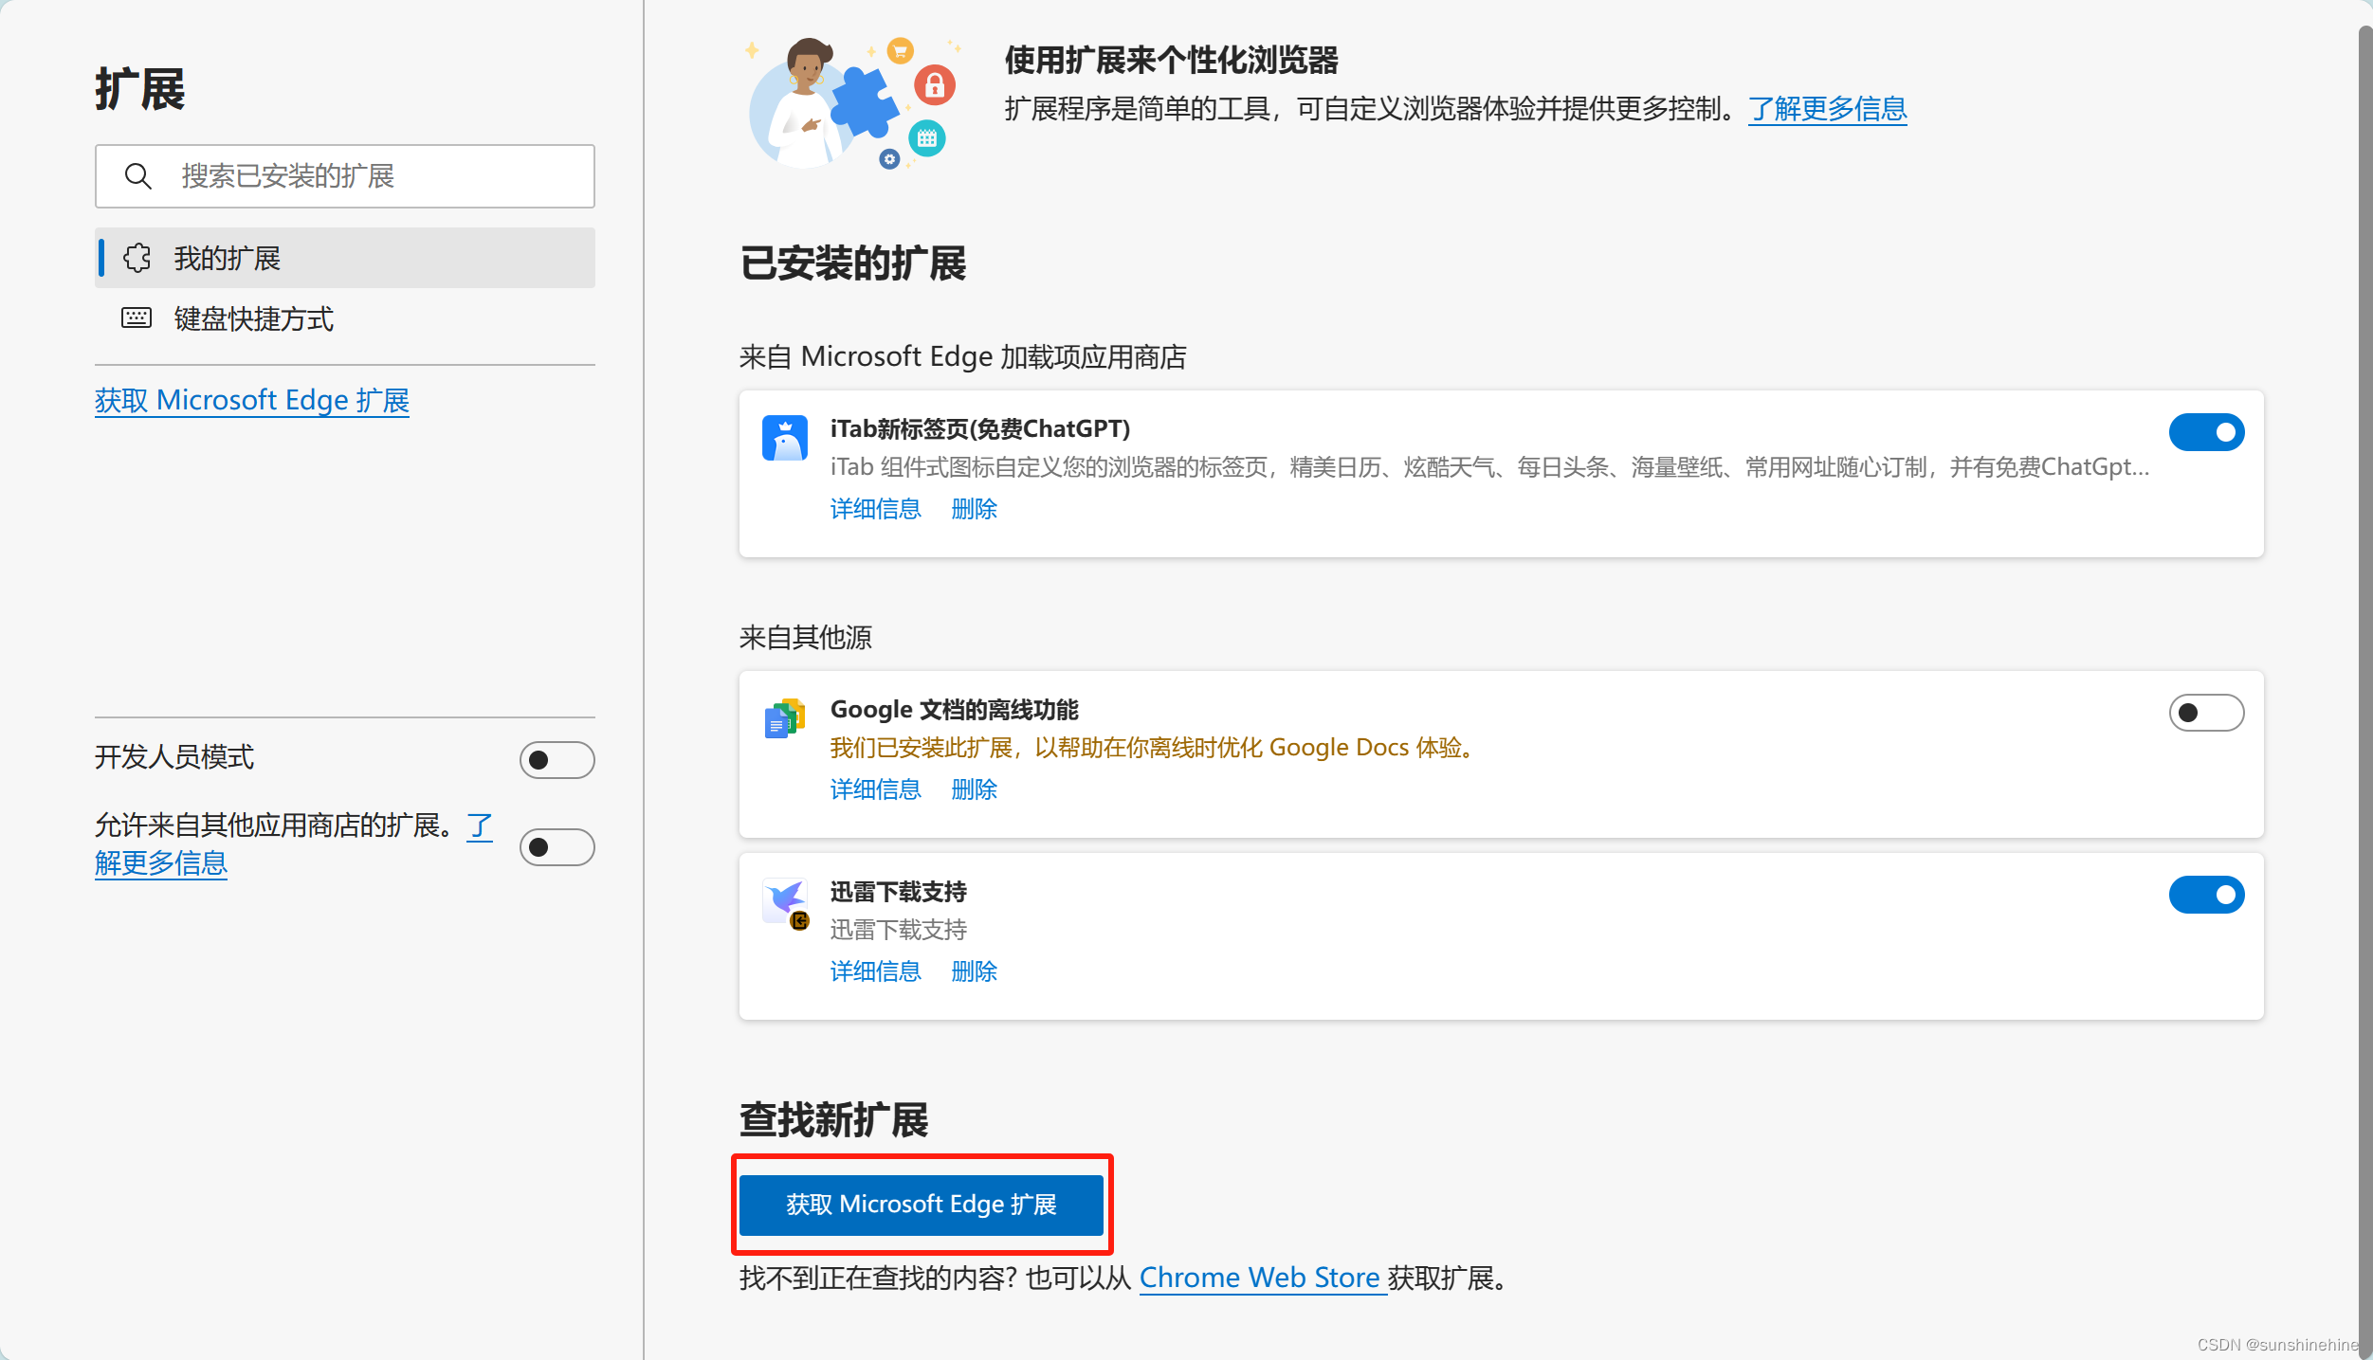Click the search magnifier icon
The height and width of the screenshot is (1360, 2373).
(138, 176)
